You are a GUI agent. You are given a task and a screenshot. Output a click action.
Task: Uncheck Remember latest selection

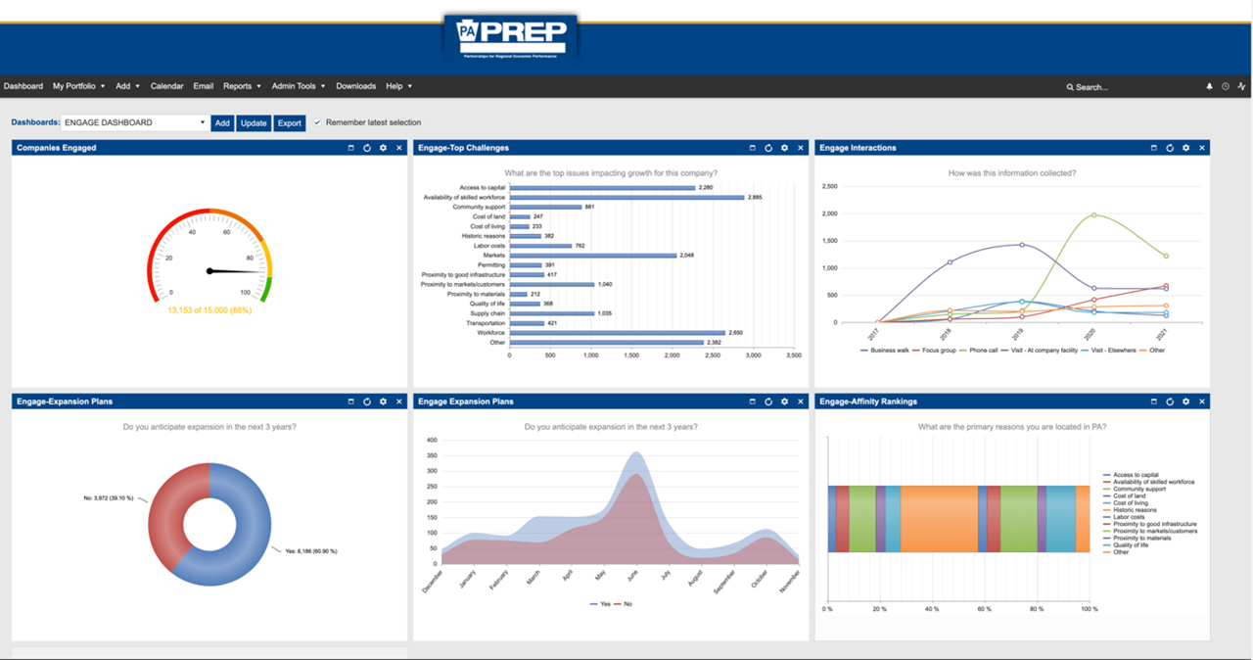tap(316, 122)
